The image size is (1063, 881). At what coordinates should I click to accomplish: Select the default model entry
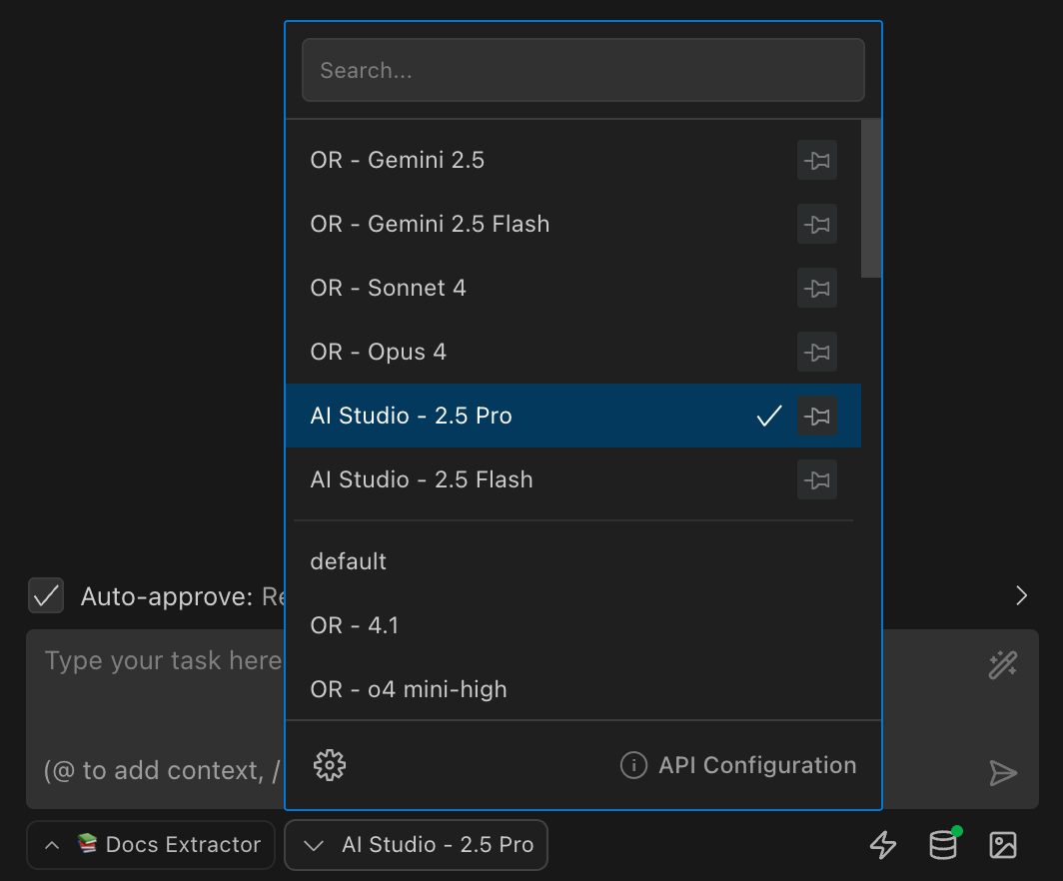348,561
